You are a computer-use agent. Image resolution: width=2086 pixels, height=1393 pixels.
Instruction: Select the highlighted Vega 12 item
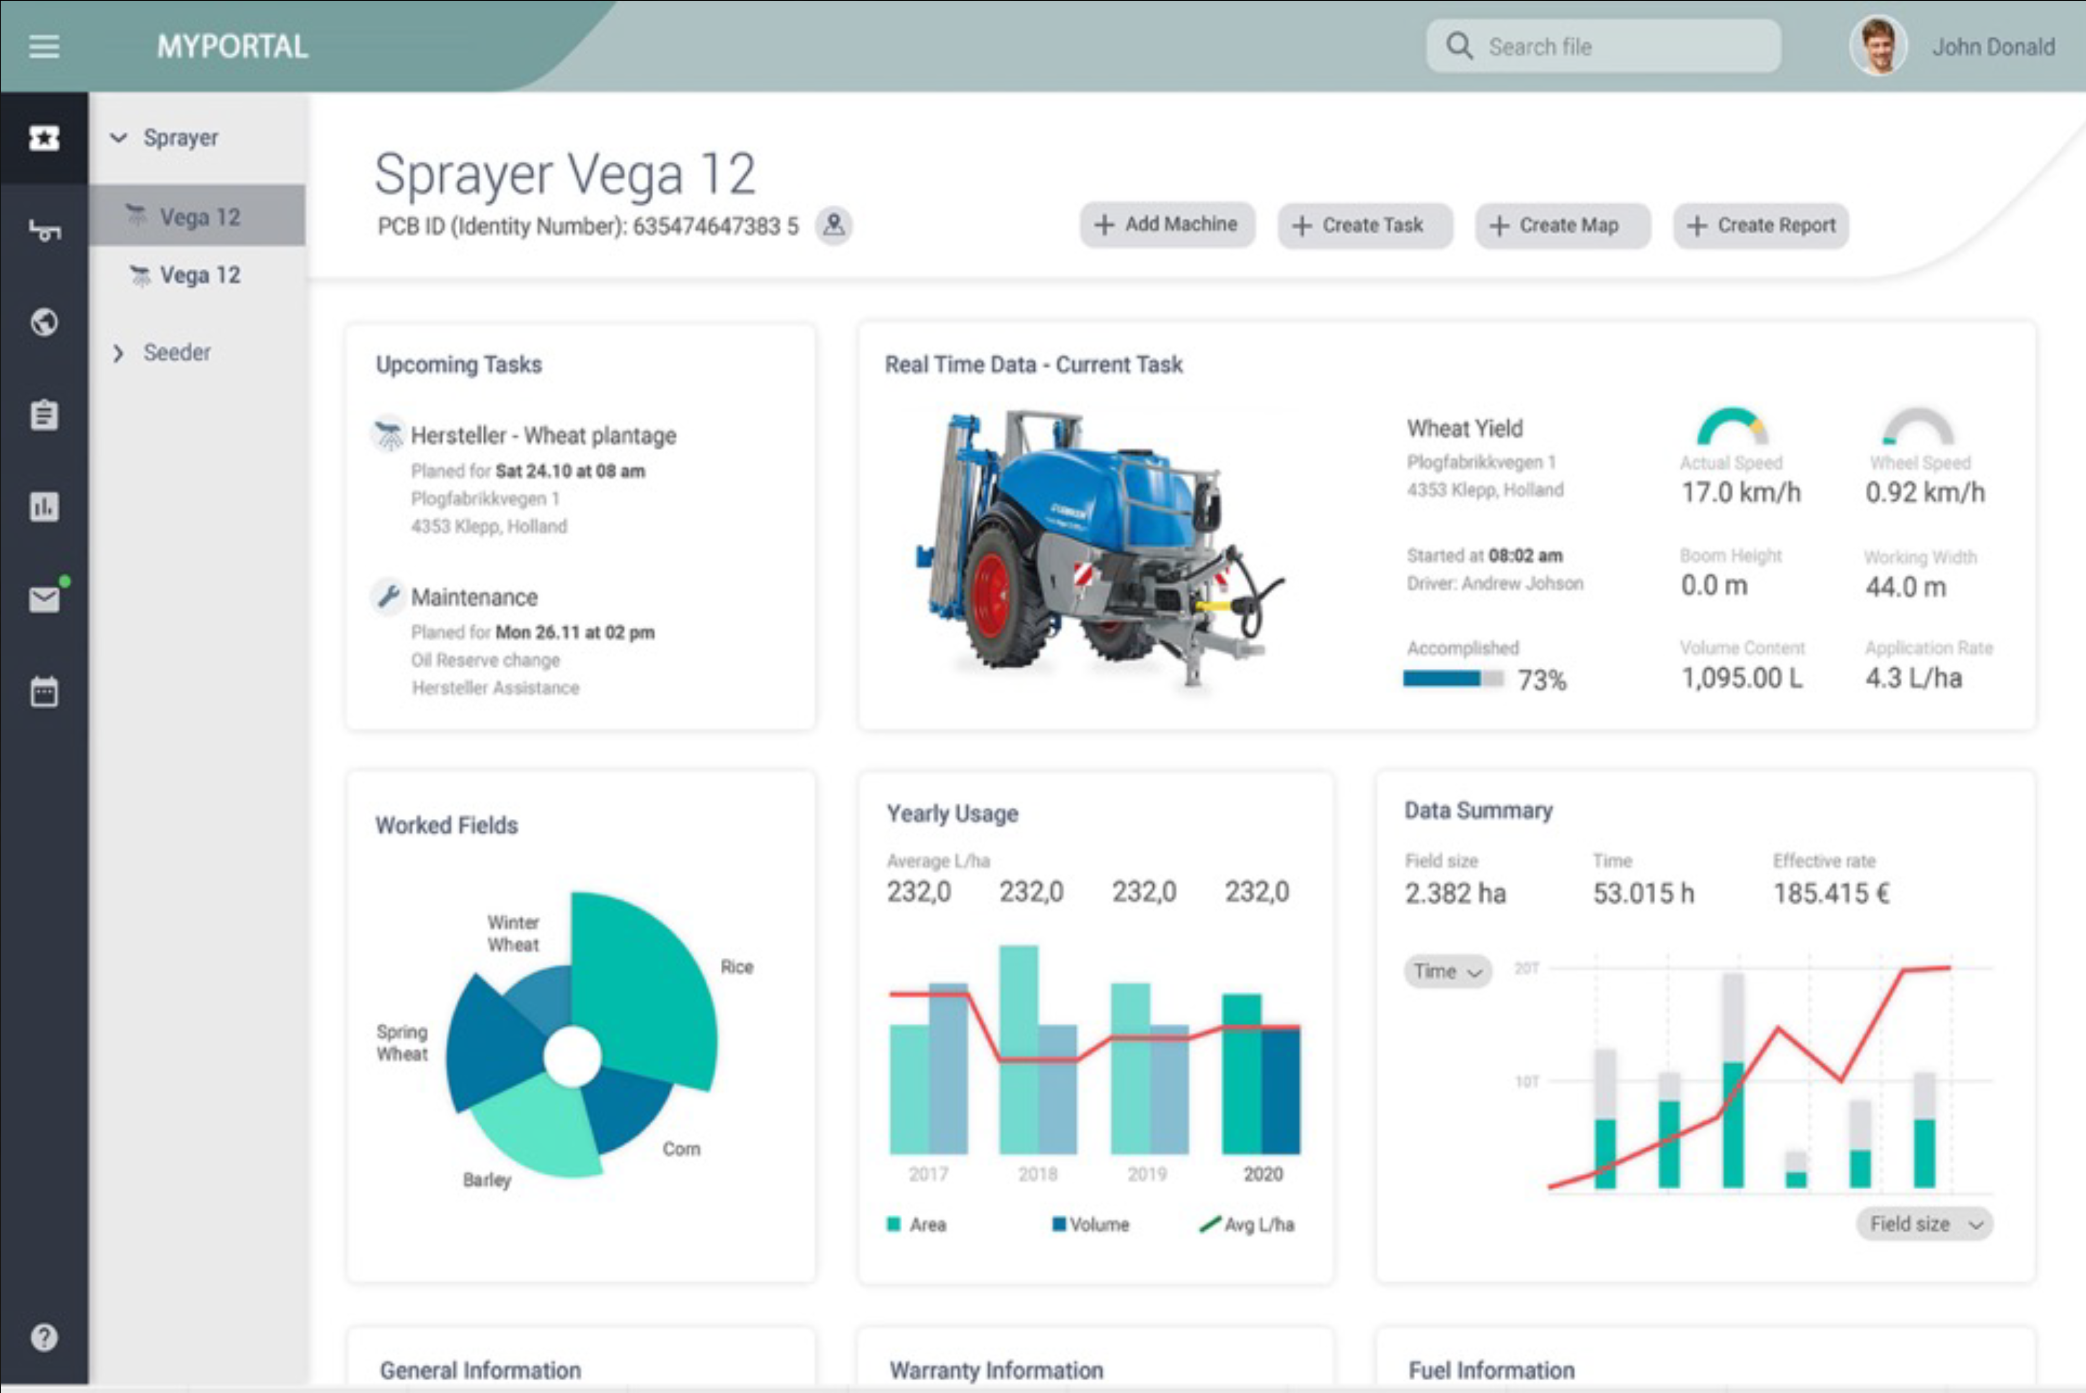(x=199, y=217)
